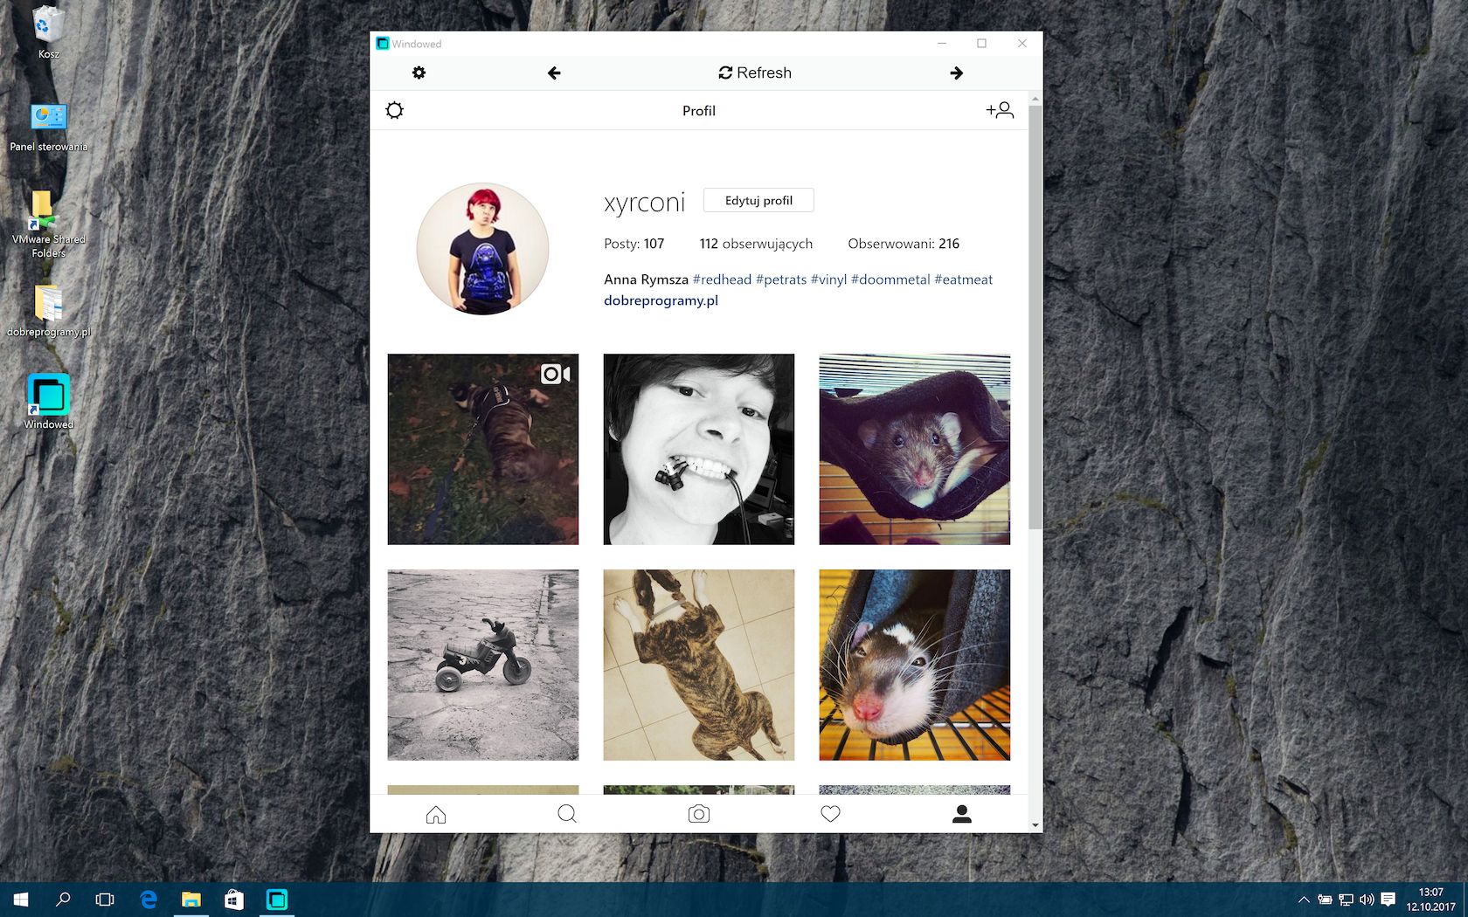The image size is (1468, 917).
Task: Click the #petrats hashtag
Action: tap(781, 279)
